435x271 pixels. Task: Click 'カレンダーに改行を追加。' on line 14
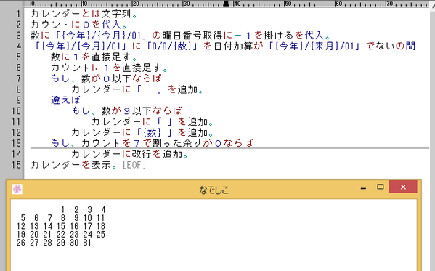(x=129, y=154)
